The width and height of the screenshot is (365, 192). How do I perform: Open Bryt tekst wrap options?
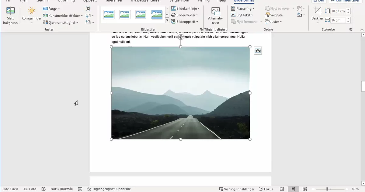click(x=242, y=15)
